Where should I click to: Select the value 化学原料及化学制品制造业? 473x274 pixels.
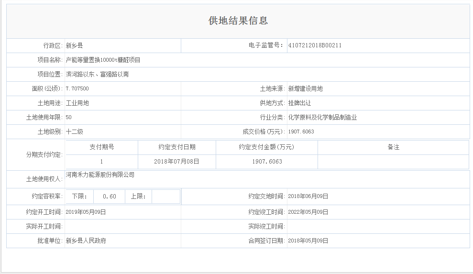(322, 117)
